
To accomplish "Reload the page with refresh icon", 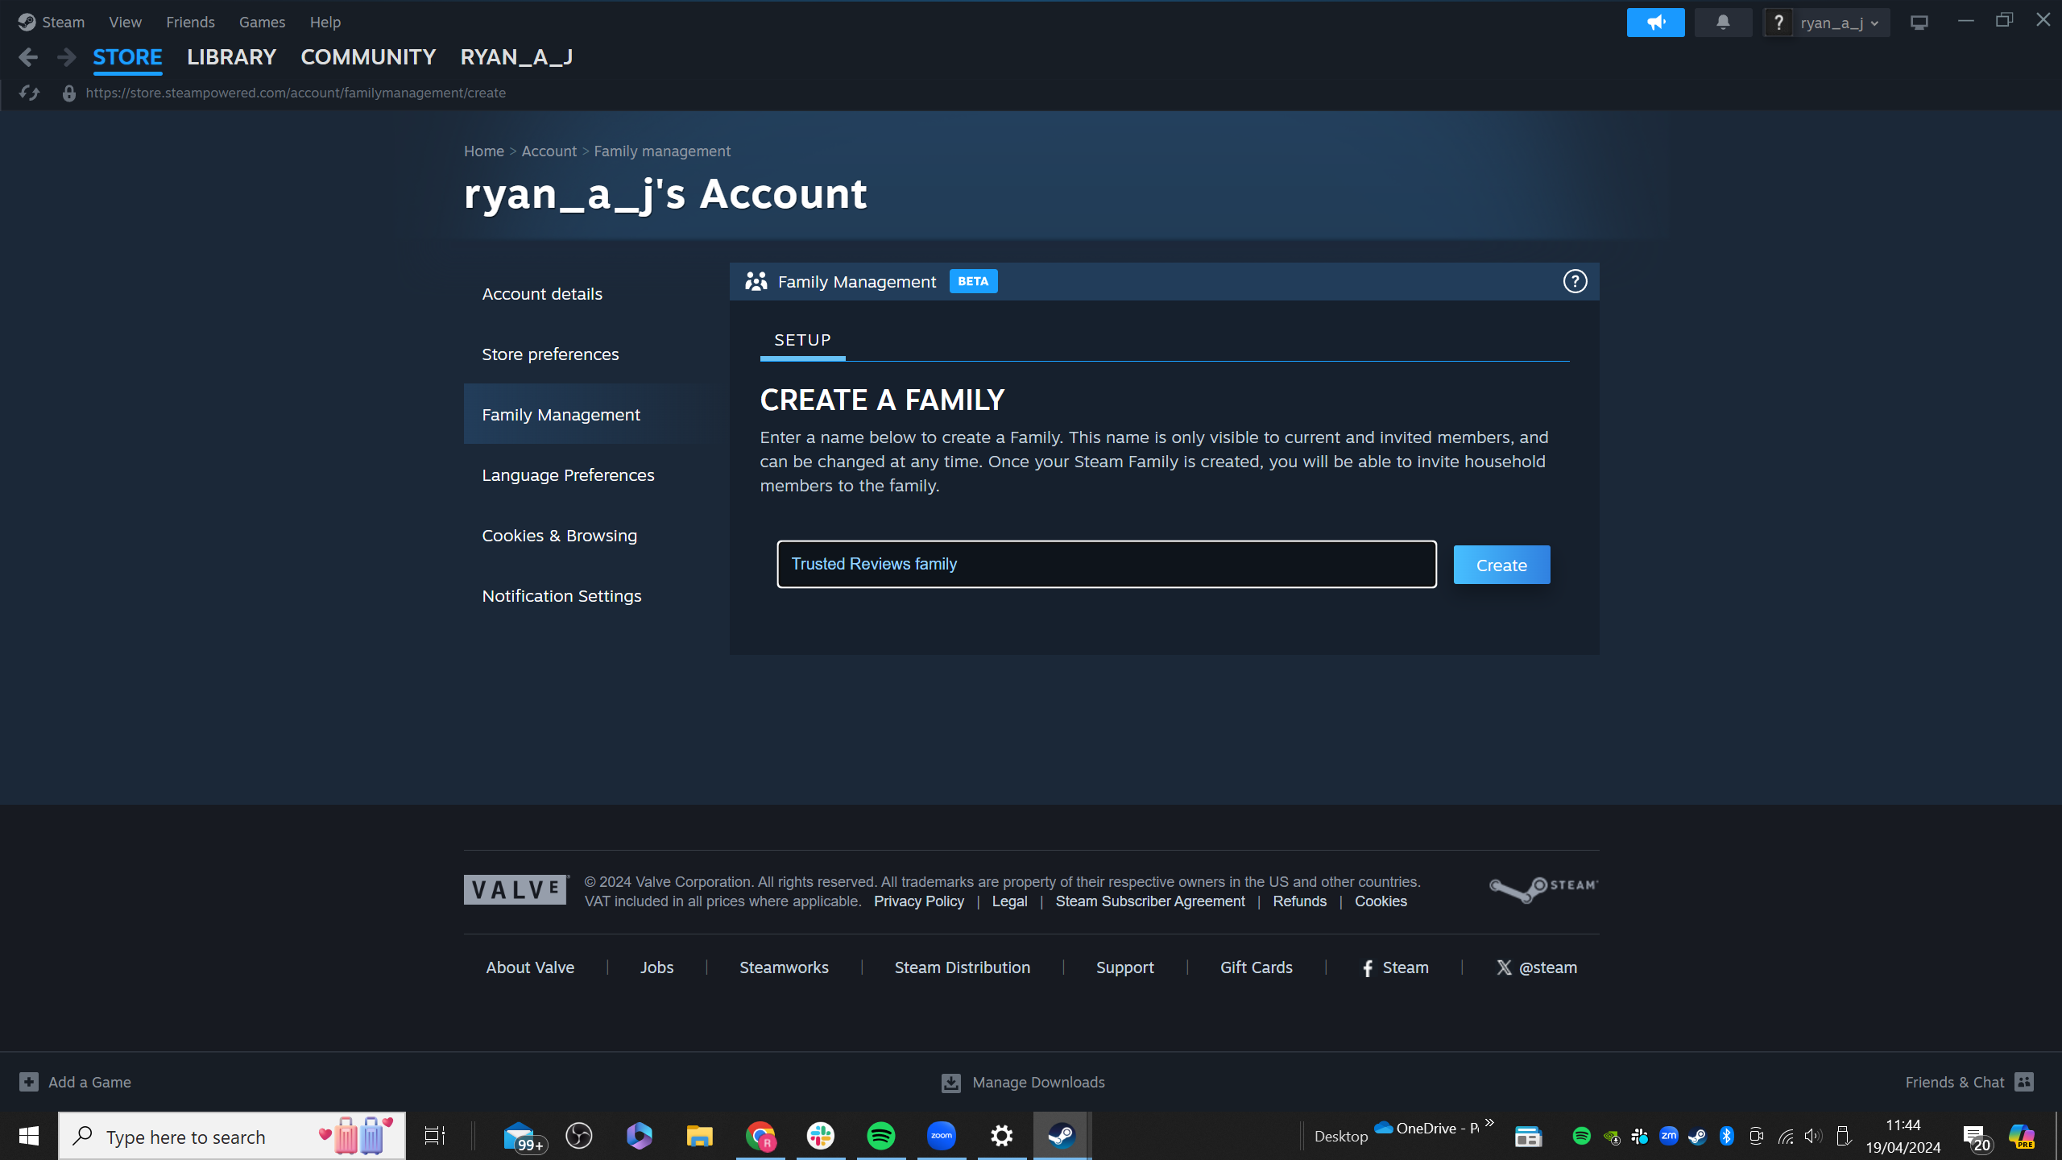I will 30,93.
